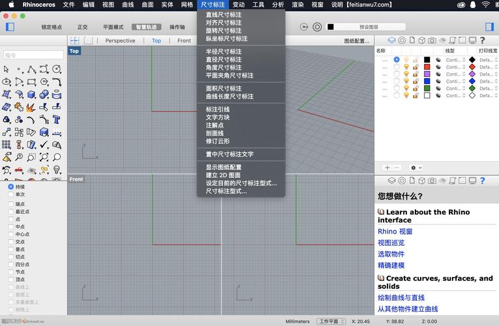499x326 pixels.
Task: Click the rectangular array grid tool
Action: (7, 145)
